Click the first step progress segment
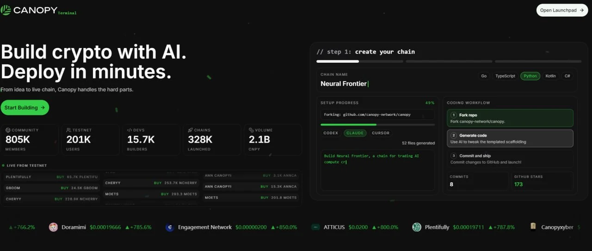The height and width of the screenshot is (251, 592). click(x=359, y=61)
